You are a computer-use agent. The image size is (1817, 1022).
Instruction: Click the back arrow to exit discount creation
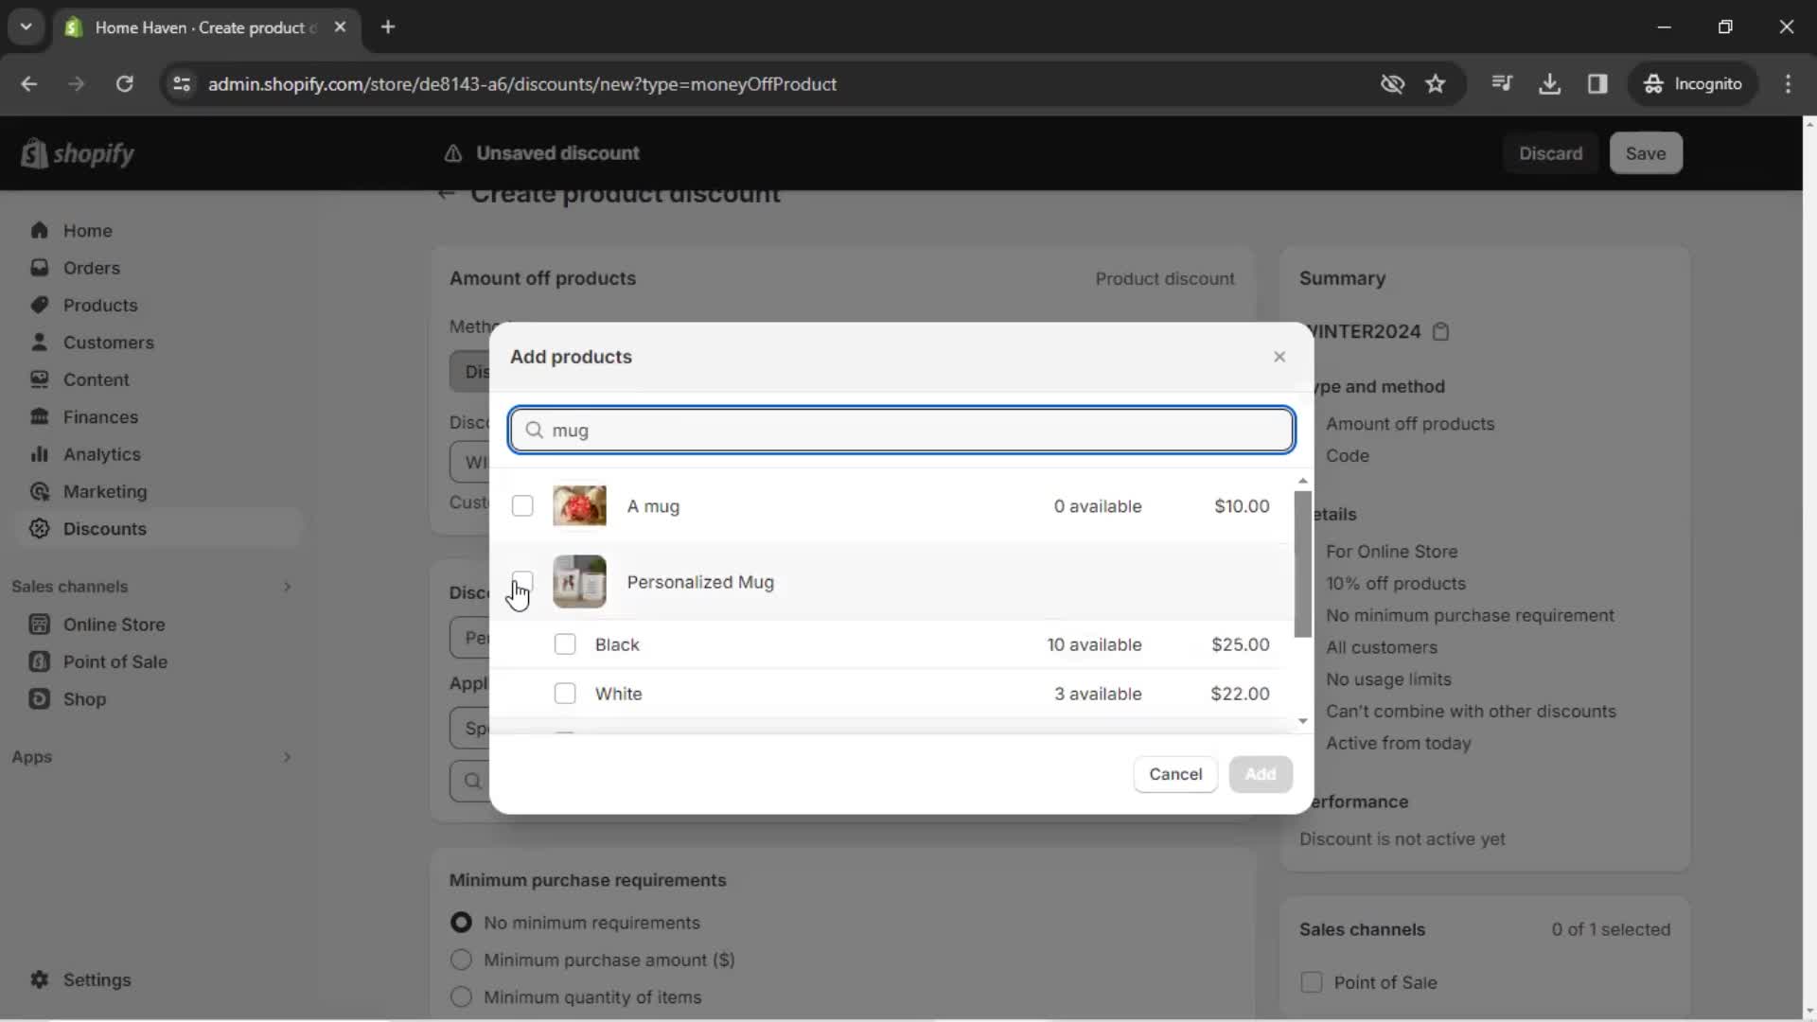[446, 193]
